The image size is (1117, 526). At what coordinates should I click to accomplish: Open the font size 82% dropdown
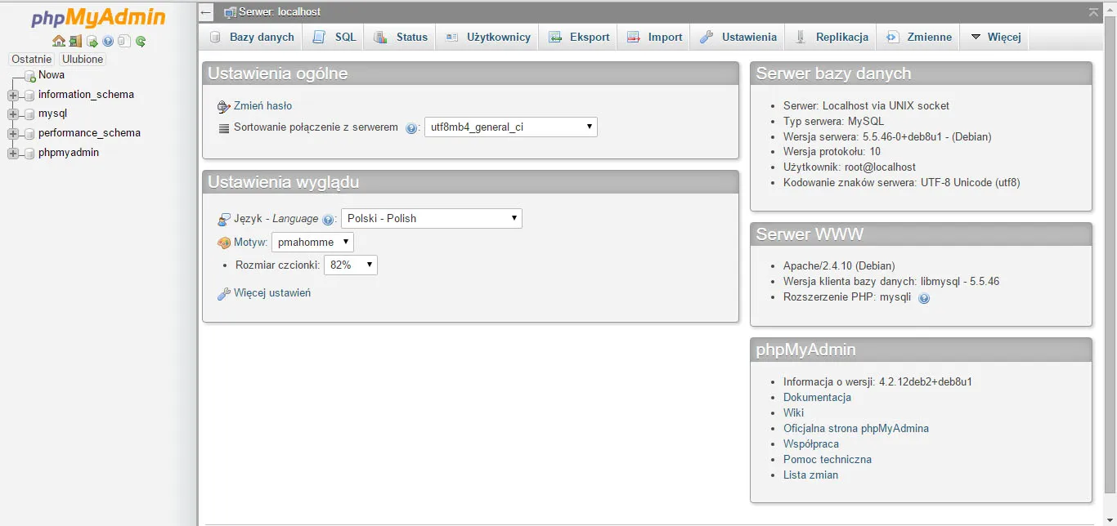coord(351,265)
